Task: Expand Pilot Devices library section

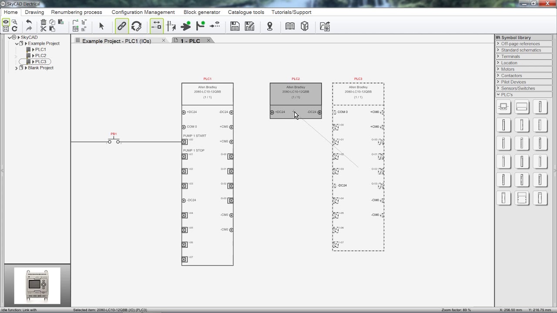Action: (x=524, y=82)
